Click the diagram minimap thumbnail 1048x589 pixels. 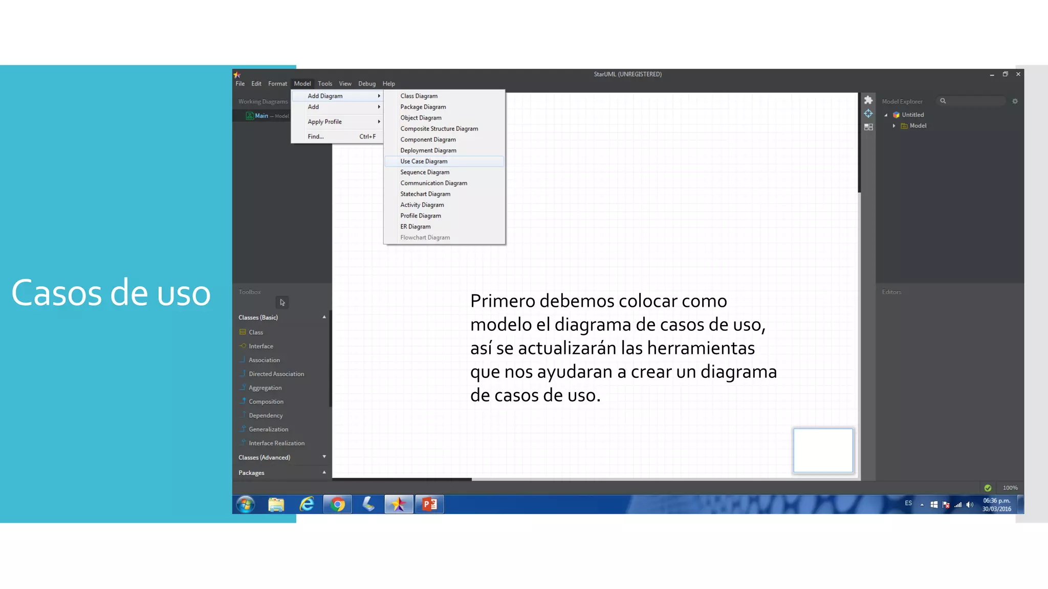823,450
